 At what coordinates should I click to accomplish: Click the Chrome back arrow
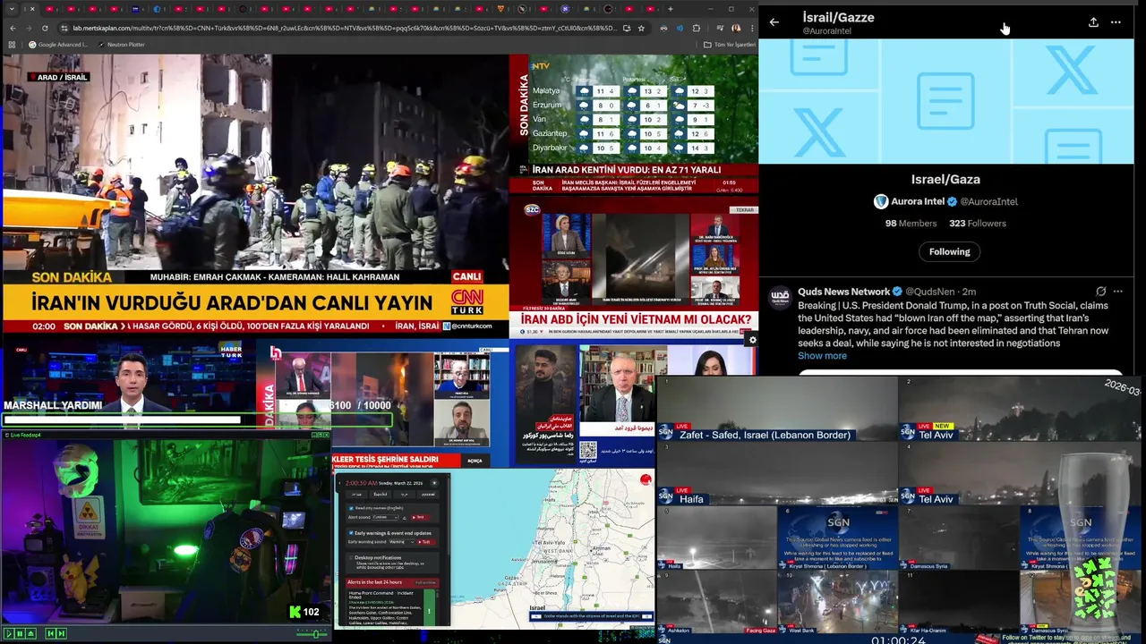(x=12, y=28)
